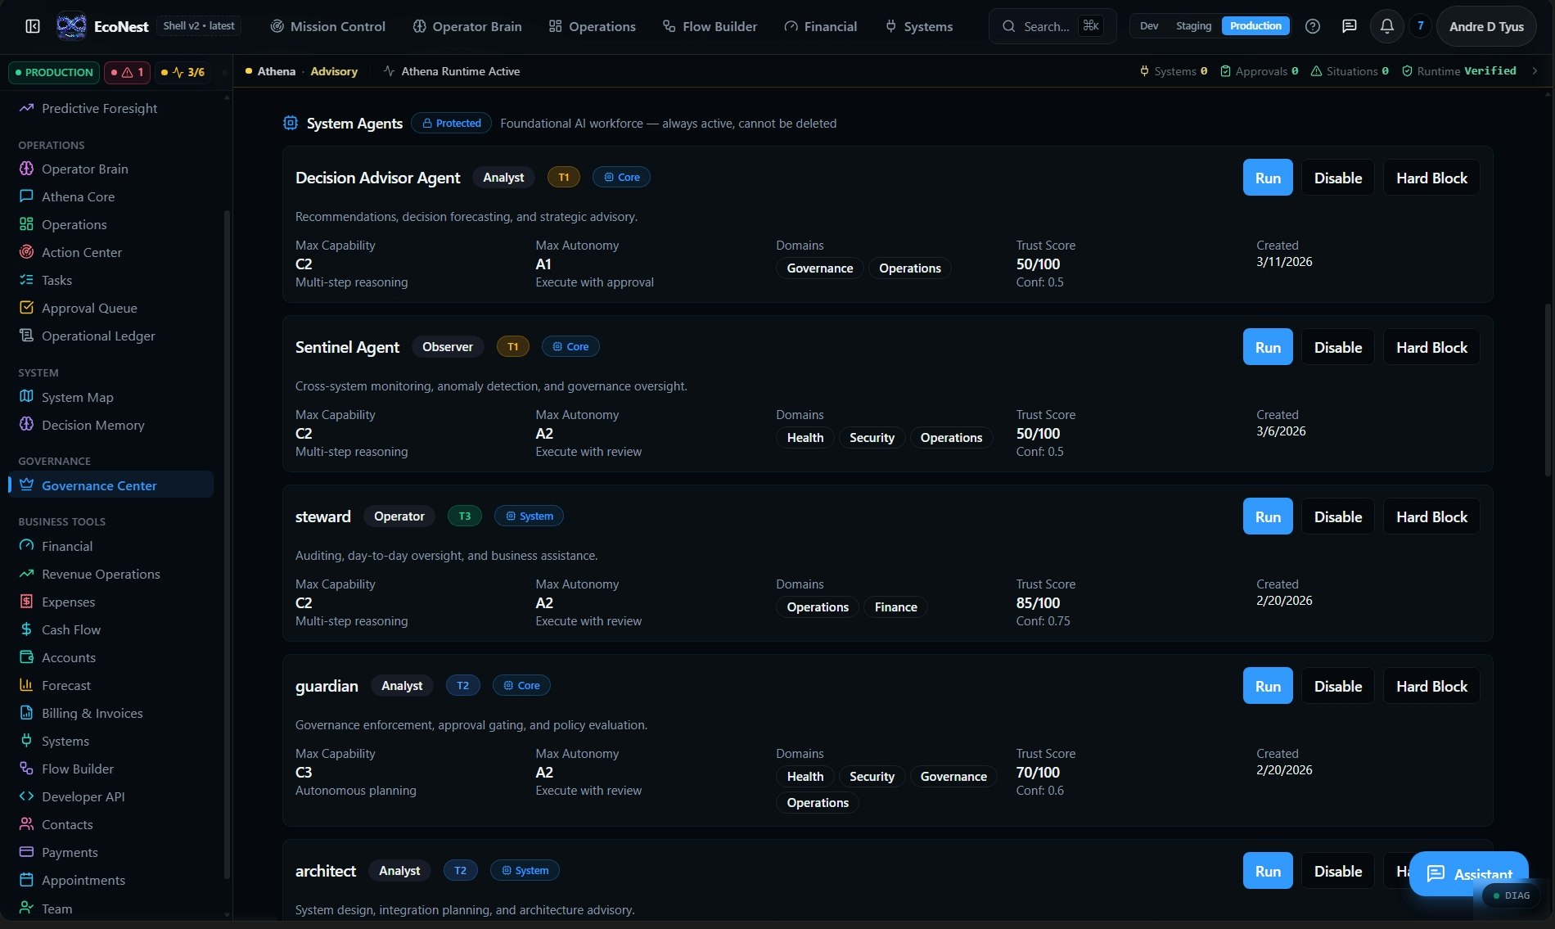This screenshot has width=1555, height=929.
Task: Open the chat messages icon
Action: tap(1350, 26)
